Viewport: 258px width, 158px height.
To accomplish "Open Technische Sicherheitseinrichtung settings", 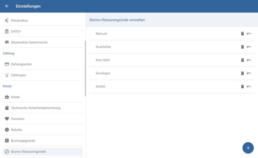I will [36, 108].
